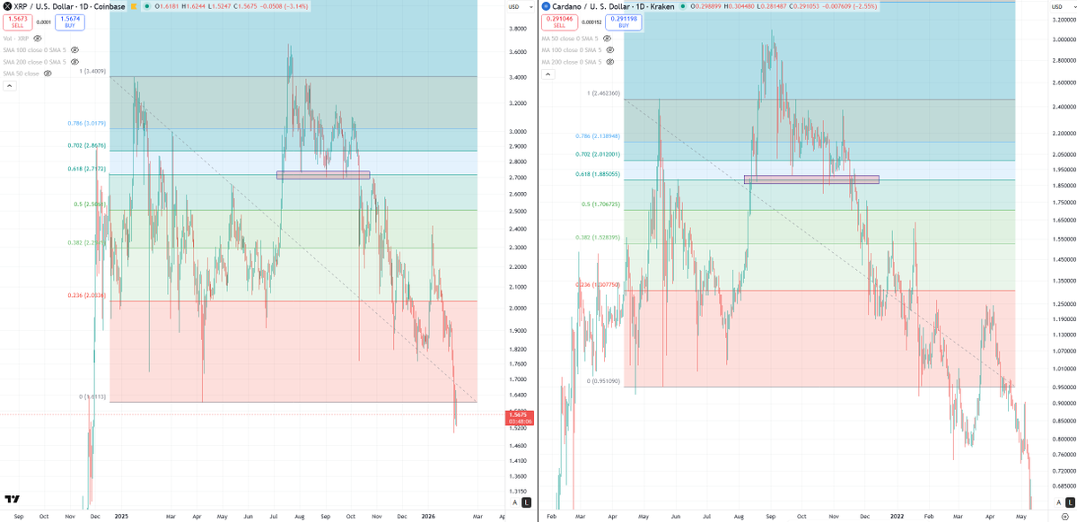Viewport: 1077px width, 522px height.
Task: Select the 'MA 50 close 0 SMA 5' label
Action: coord(571,39)
